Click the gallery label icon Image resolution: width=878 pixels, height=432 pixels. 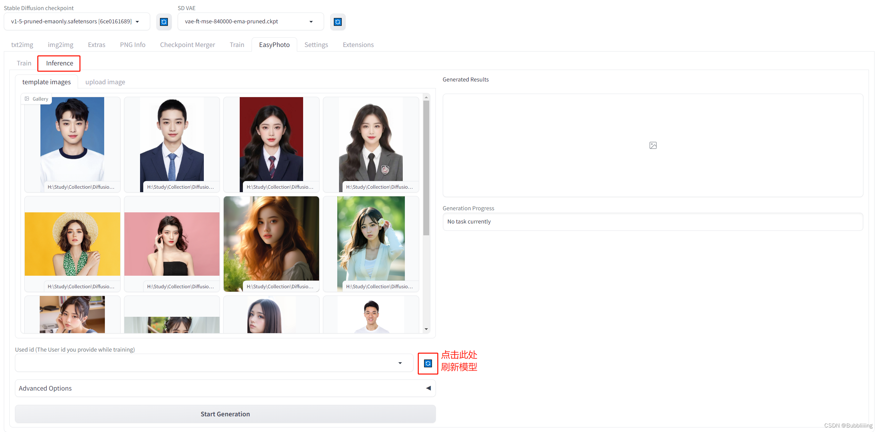(x=27, y=99)
